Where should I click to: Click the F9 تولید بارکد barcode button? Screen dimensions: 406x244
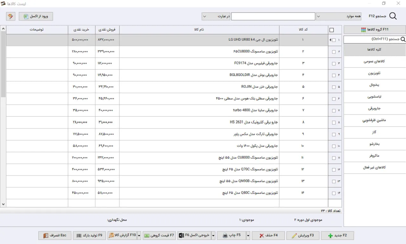point(89,235)
